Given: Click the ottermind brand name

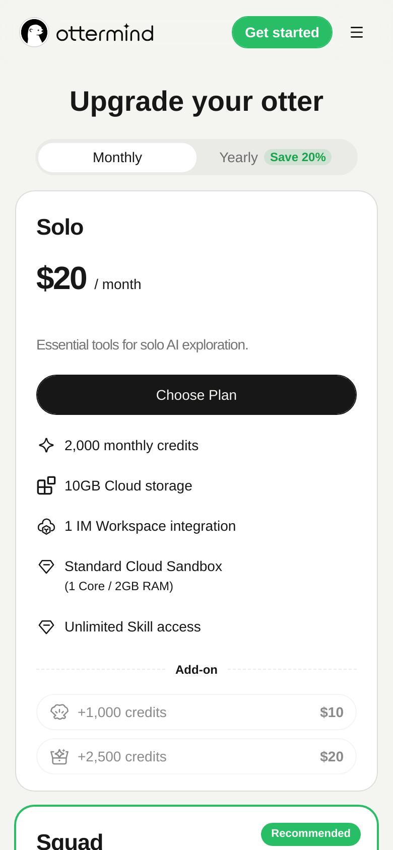Looking at the screenshot, I should [x=105, y=33].
